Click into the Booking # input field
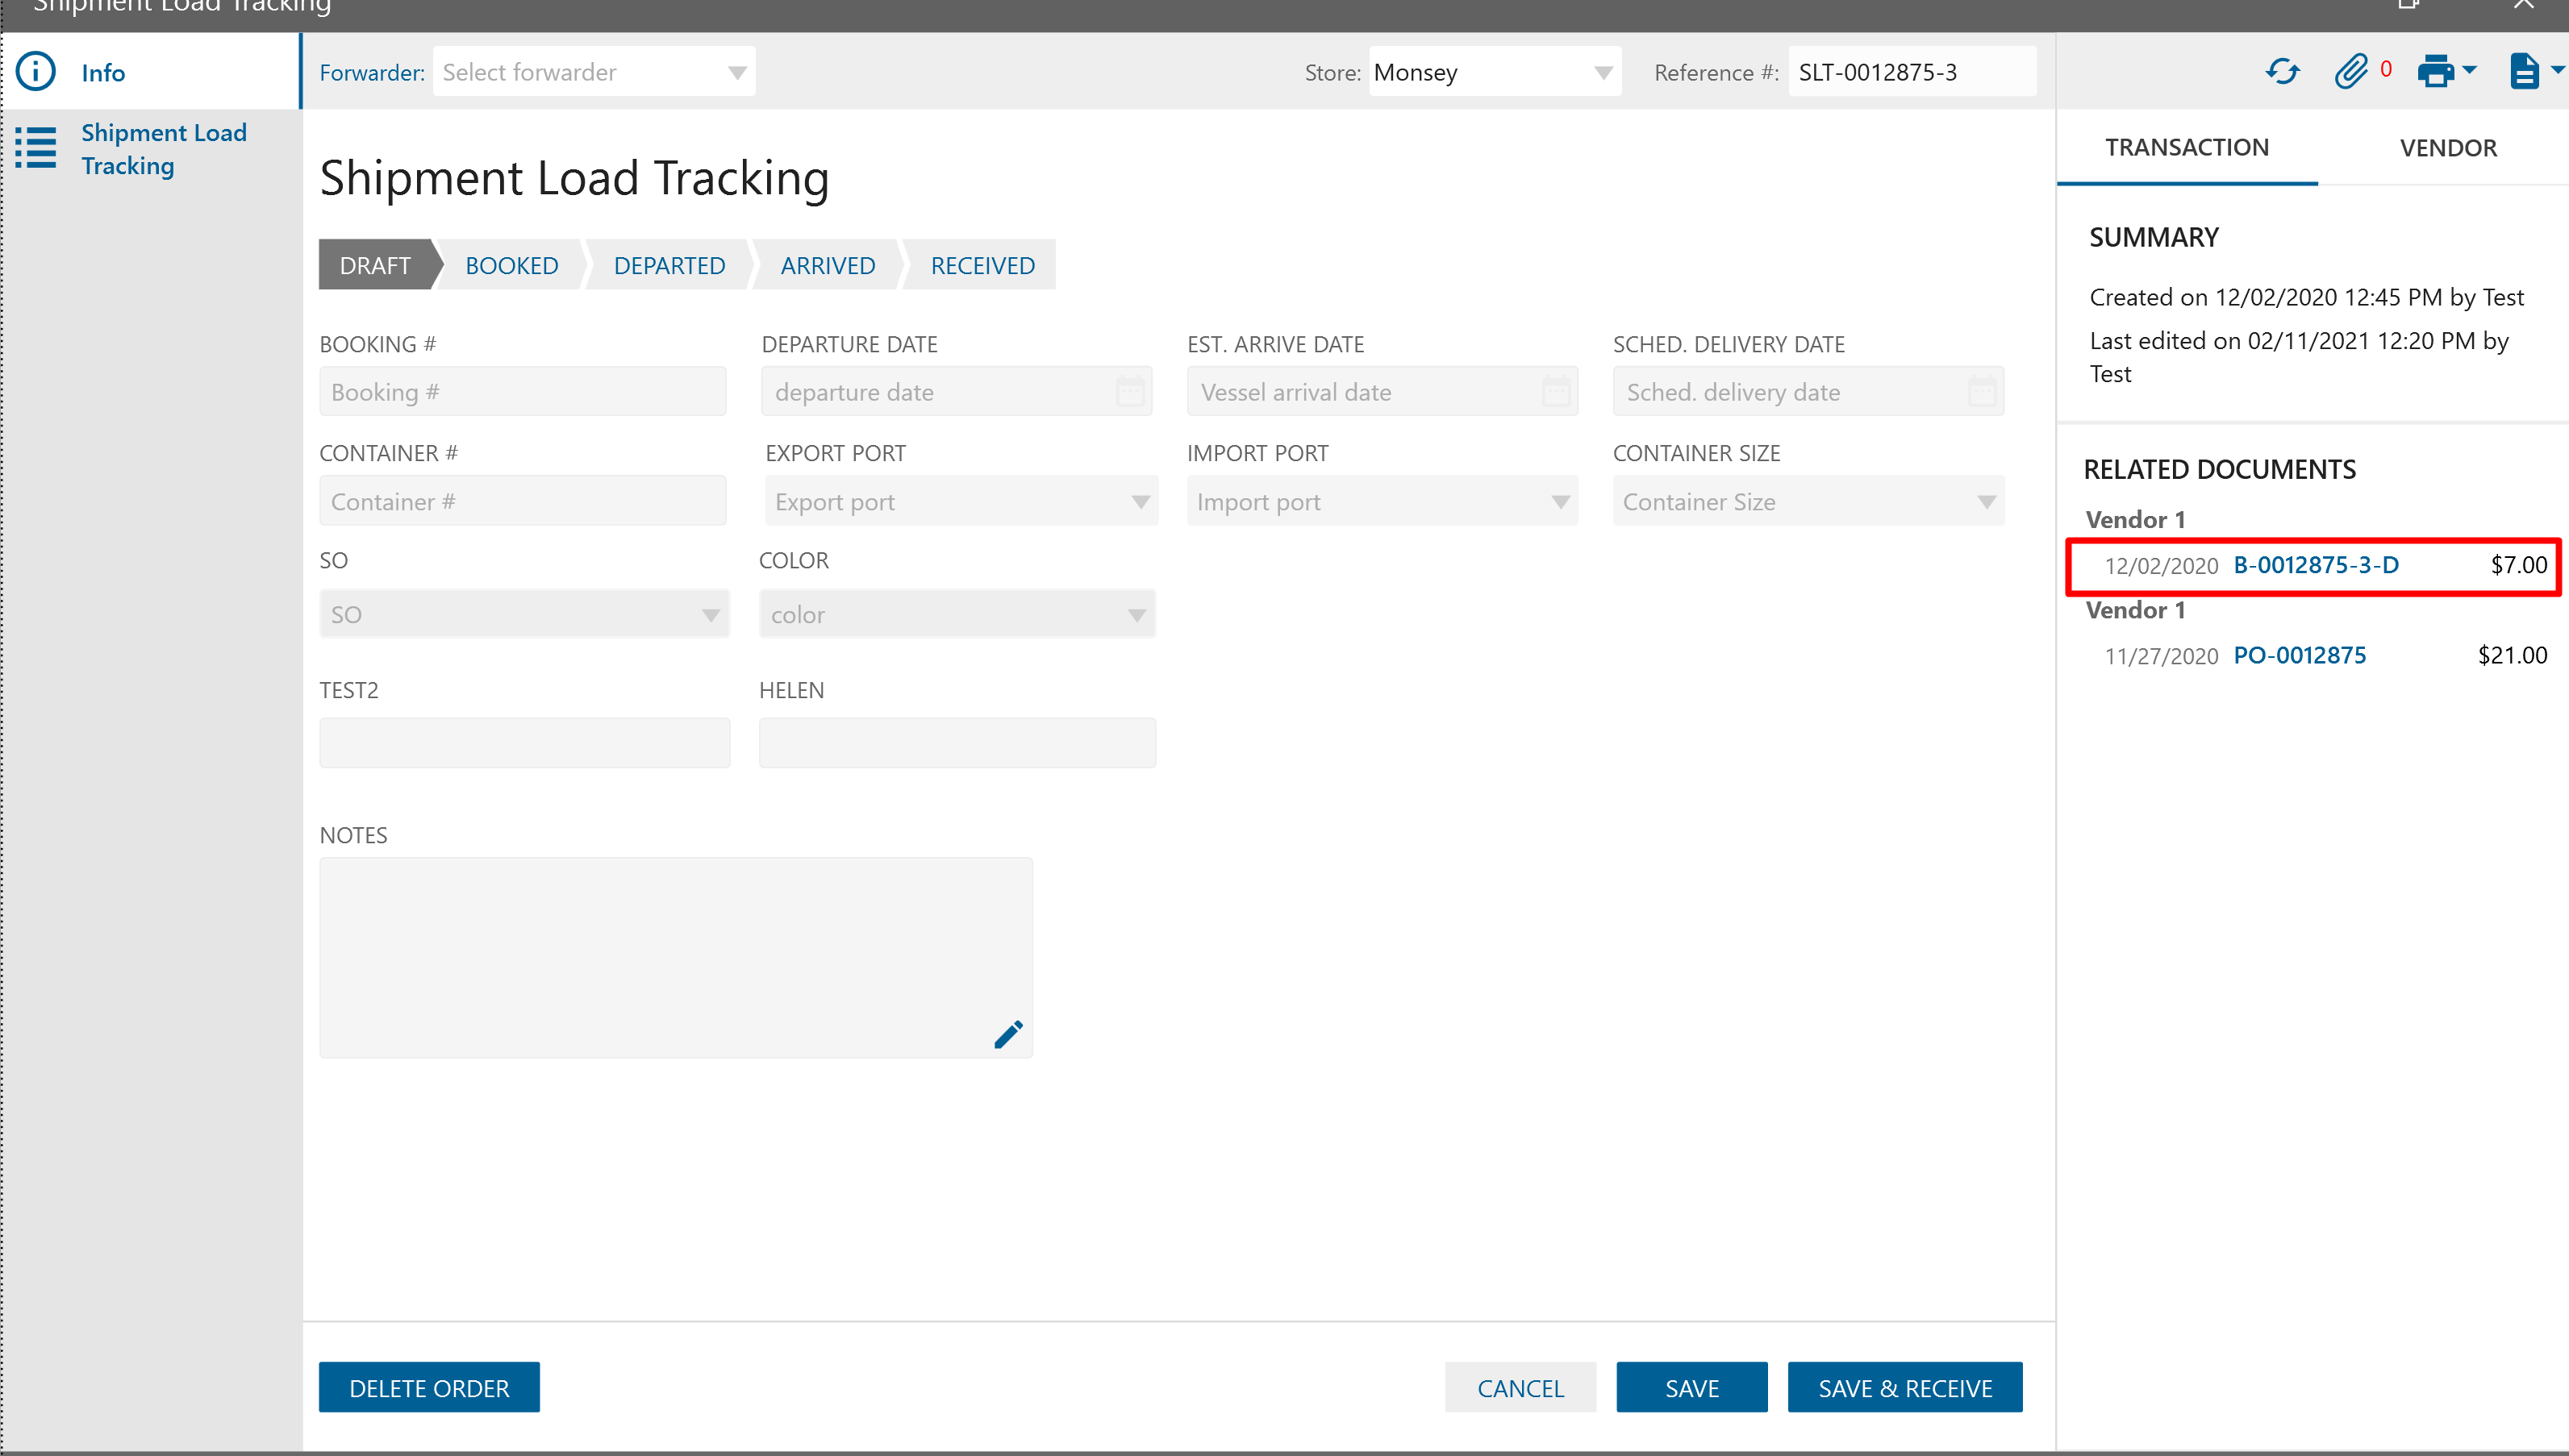 tap(522, 392)
